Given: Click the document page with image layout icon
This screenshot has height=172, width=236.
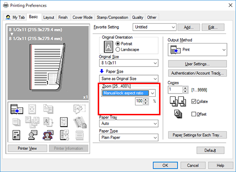Looking at the screenshot, I should [16, 135].
